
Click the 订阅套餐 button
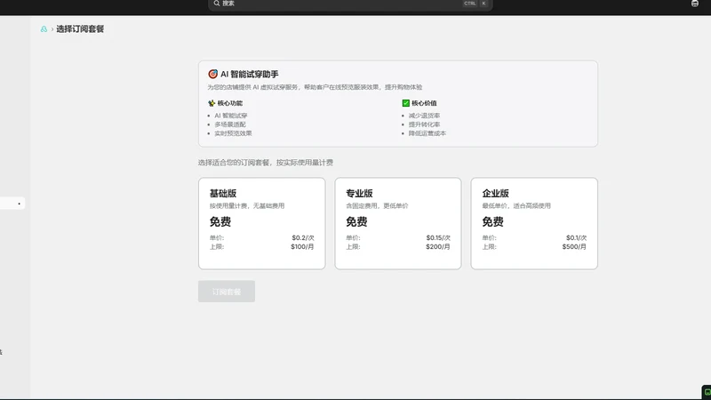227,292
